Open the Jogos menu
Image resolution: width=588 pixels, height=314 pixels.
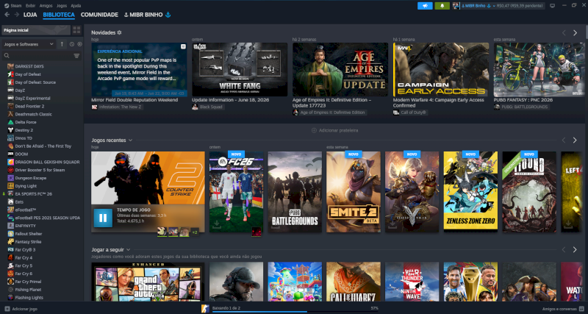pos(62,6)
